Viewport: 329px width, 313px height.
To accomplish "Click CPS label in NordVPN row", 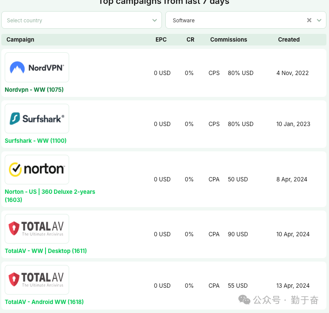I will [x=214, y=73].
